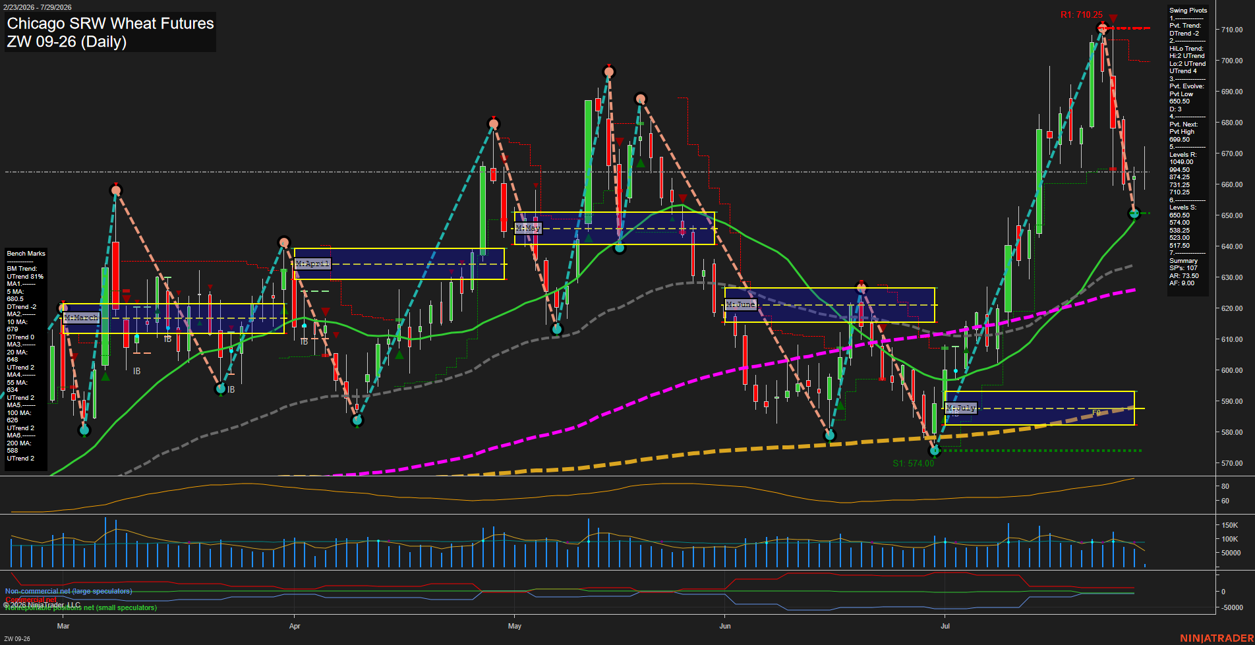Click the Jun label on the time axis

click(725, 626)
